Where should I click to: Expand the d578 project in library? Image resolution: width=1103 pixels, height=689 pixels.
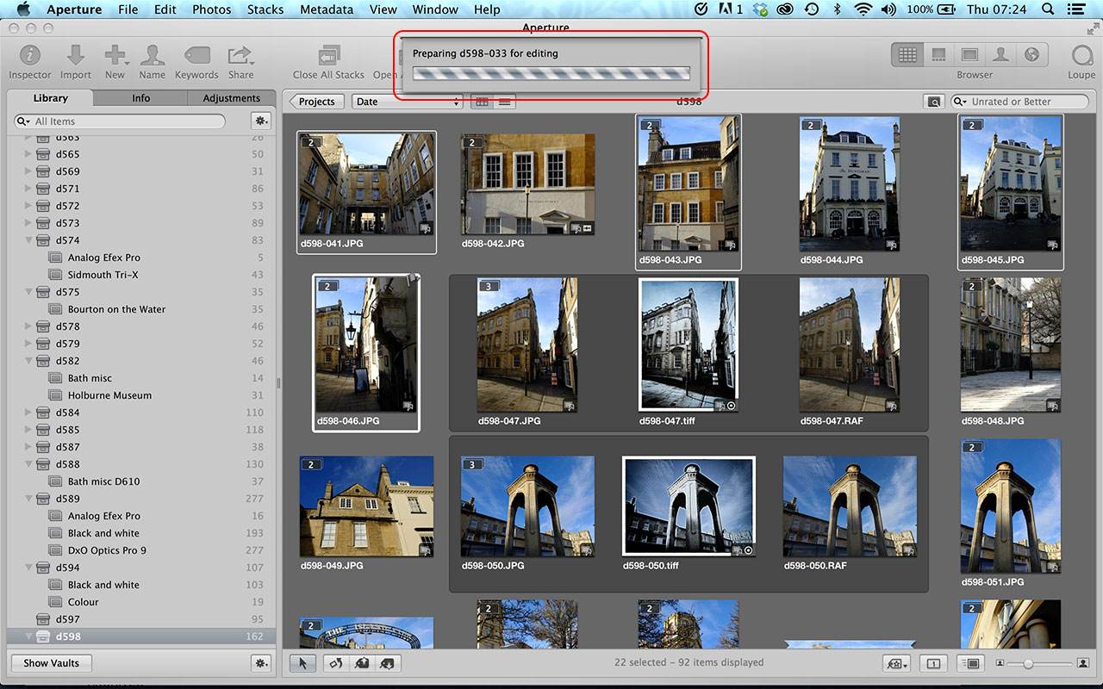pos(28,326)
